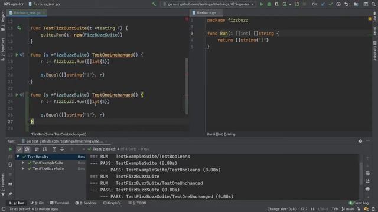Open the Event Log
378x212 pixels.
359,203
